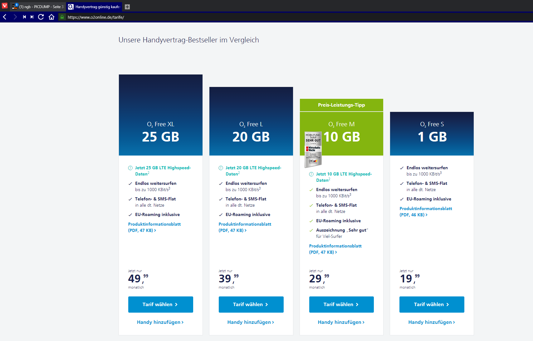Click the 39,99 monthly price
Viewport: 533px width, 341px height.
(229, 279)
